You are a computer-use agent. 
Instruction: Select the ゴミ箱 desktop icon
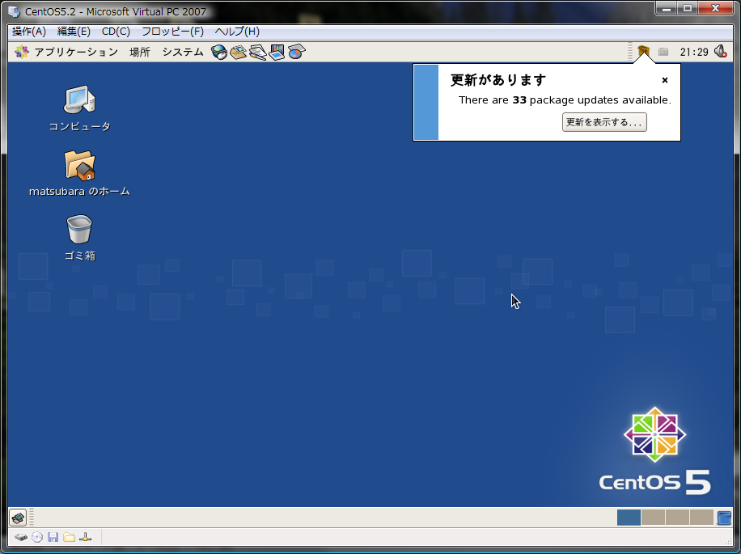tap(79, 238)
